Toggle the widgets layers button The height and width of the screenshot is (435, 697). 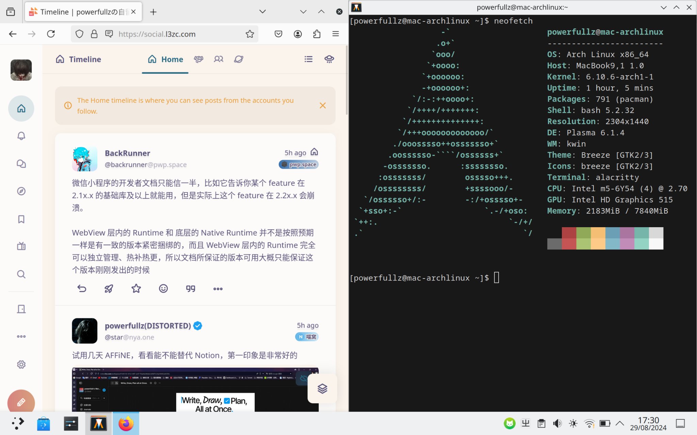tap(322, 388)
